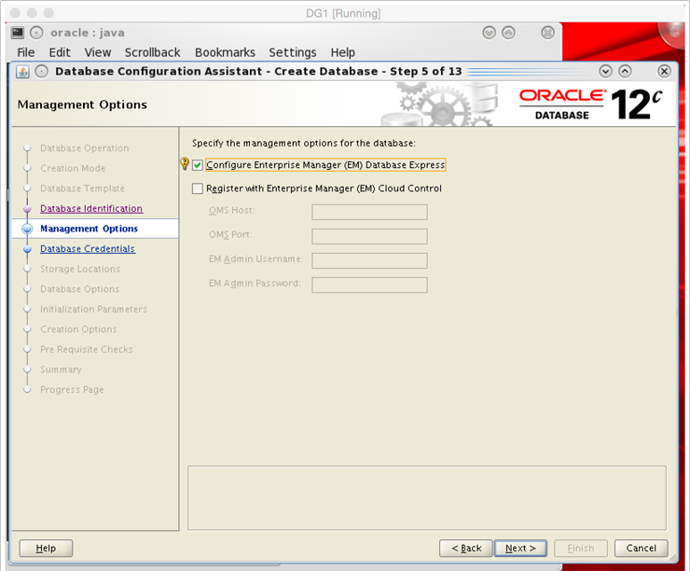Click the zoom button of the DG1 VM window

[48, 13]
